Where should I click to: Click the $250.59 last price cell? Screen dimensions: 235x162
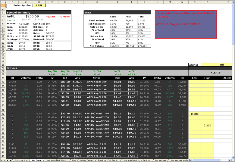32,16
